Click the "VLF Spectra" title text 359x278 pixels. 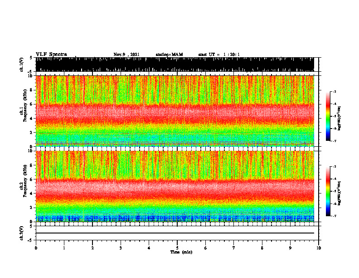[51, 55]
